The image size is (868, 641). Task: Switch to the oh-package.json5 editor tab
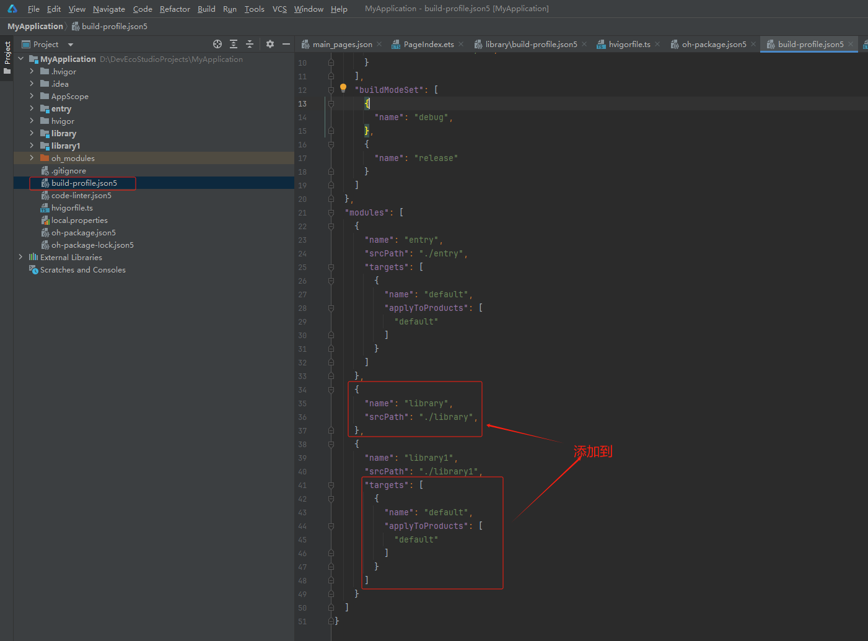(x=713, y=44)
